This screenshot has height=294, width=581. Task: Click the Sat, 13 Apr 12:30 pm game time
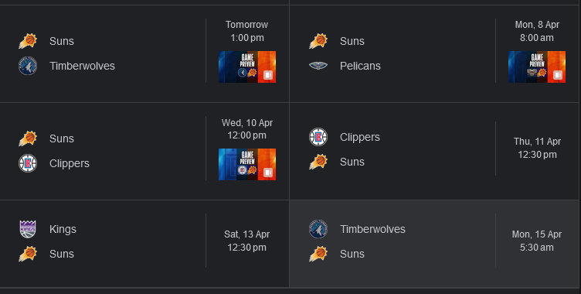[x=246, y=241]
